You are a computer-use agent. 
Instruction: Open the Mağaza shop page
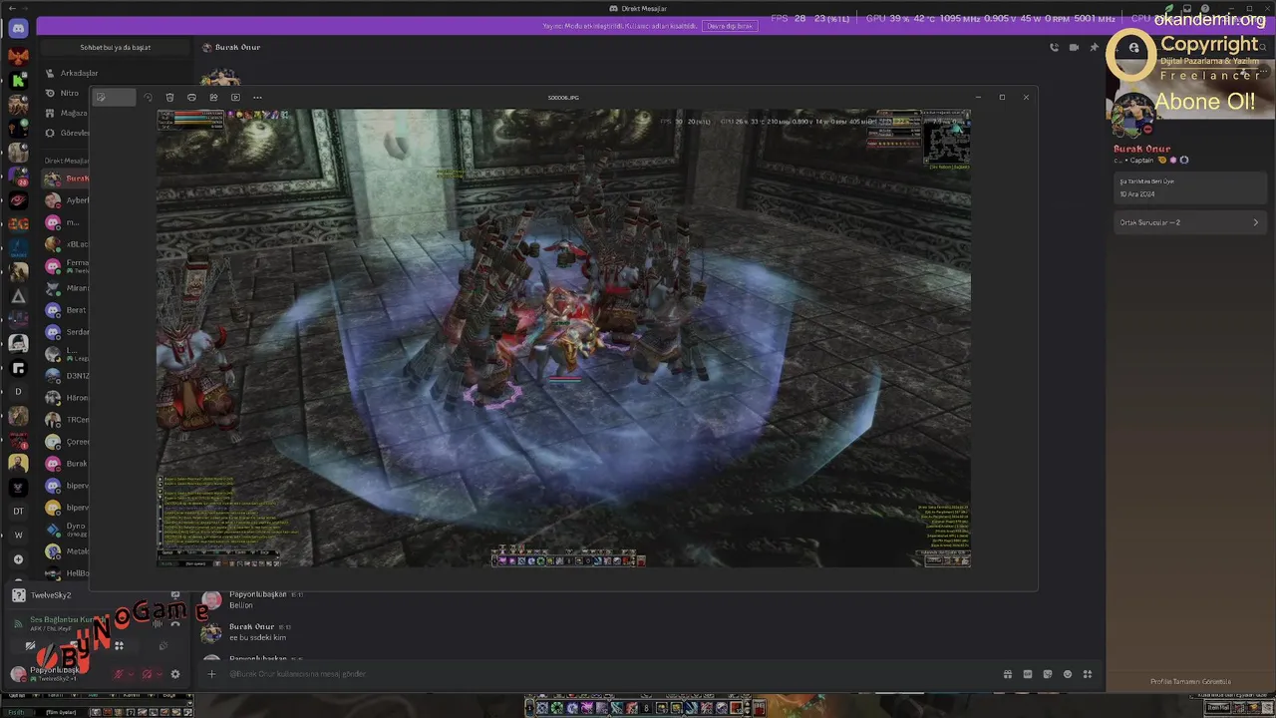73,113
